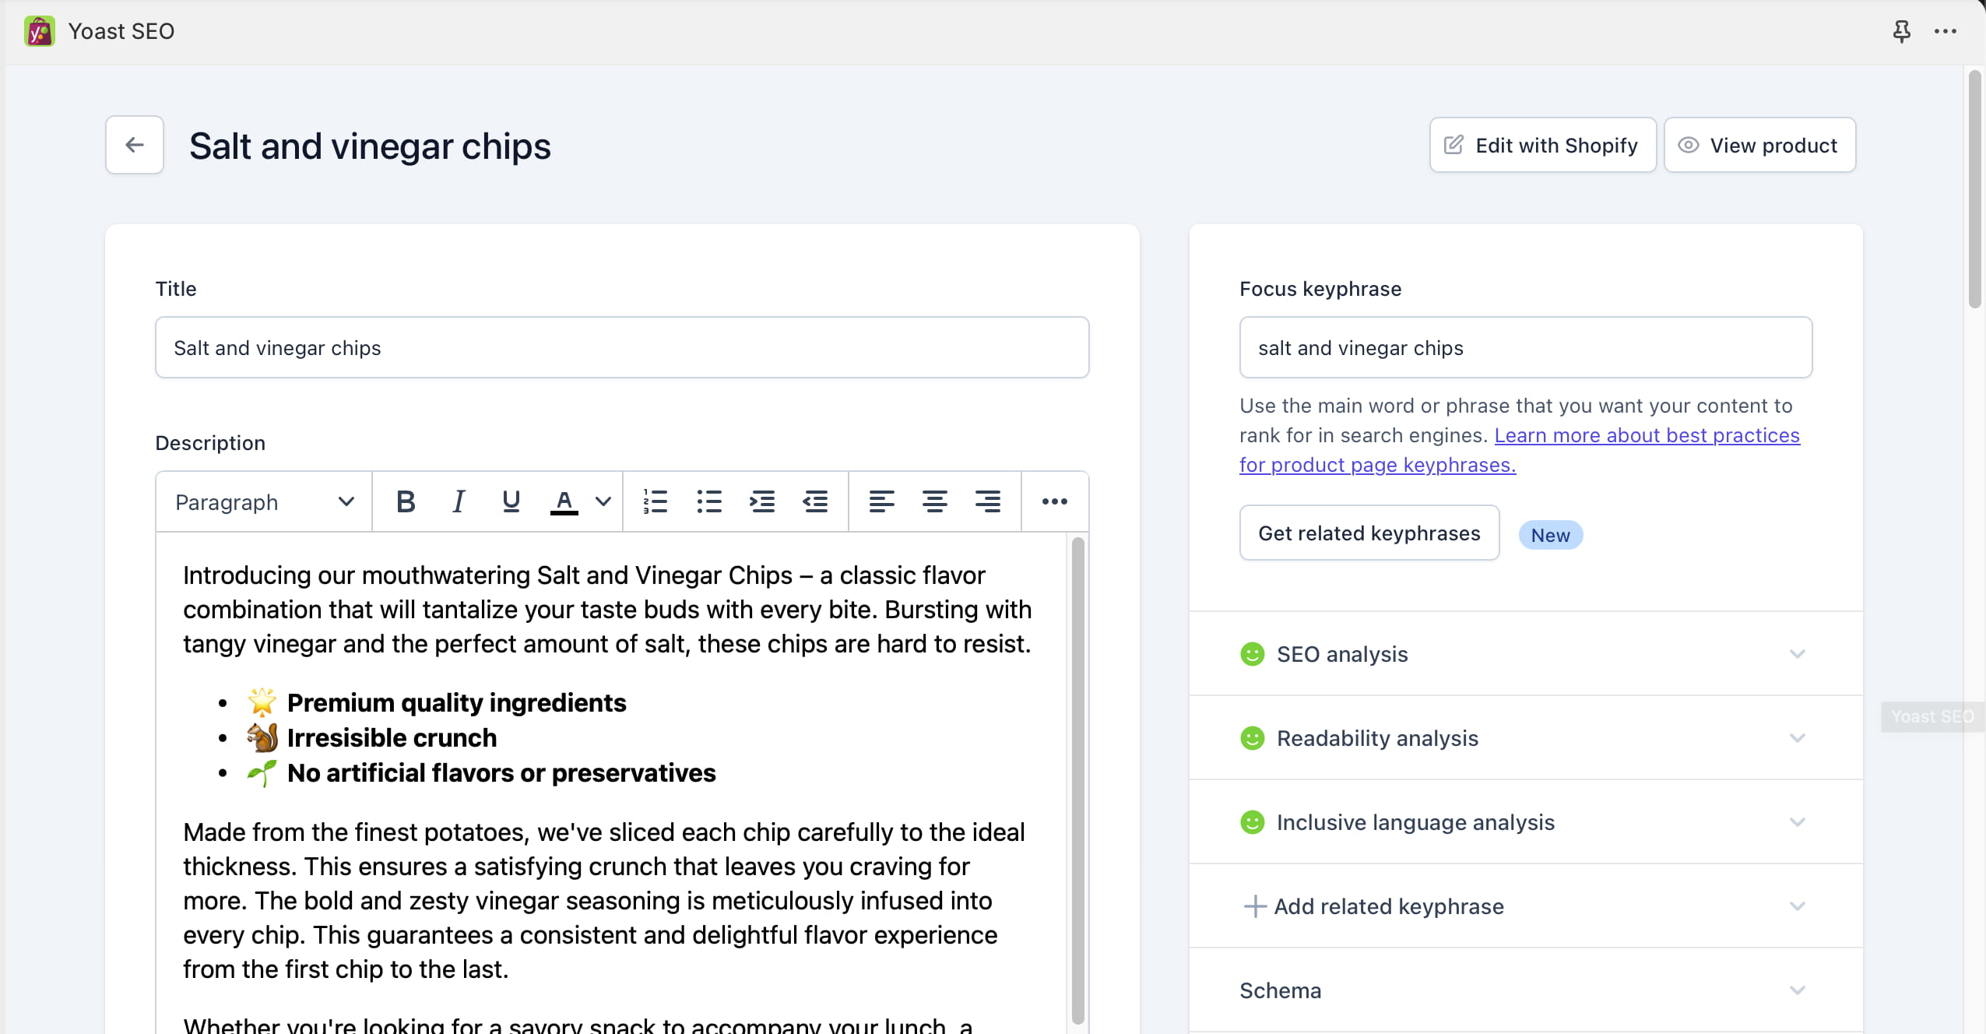Expand the Readability analysis section

[x=1526, y=738]
